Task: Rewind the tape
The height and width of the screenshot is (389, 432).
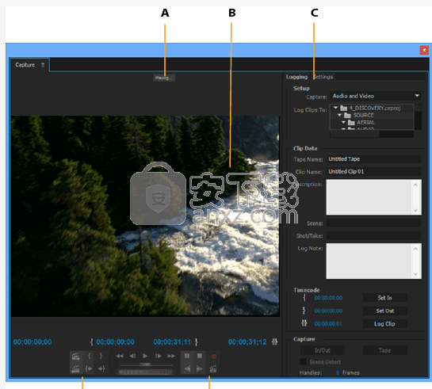Action: (120, 356)
